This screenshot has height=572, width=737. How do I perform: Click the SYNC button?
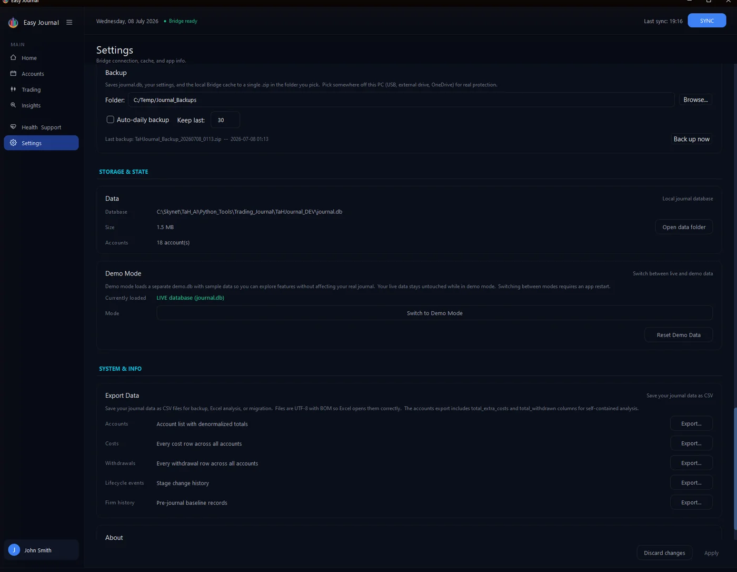click(706, 21)
